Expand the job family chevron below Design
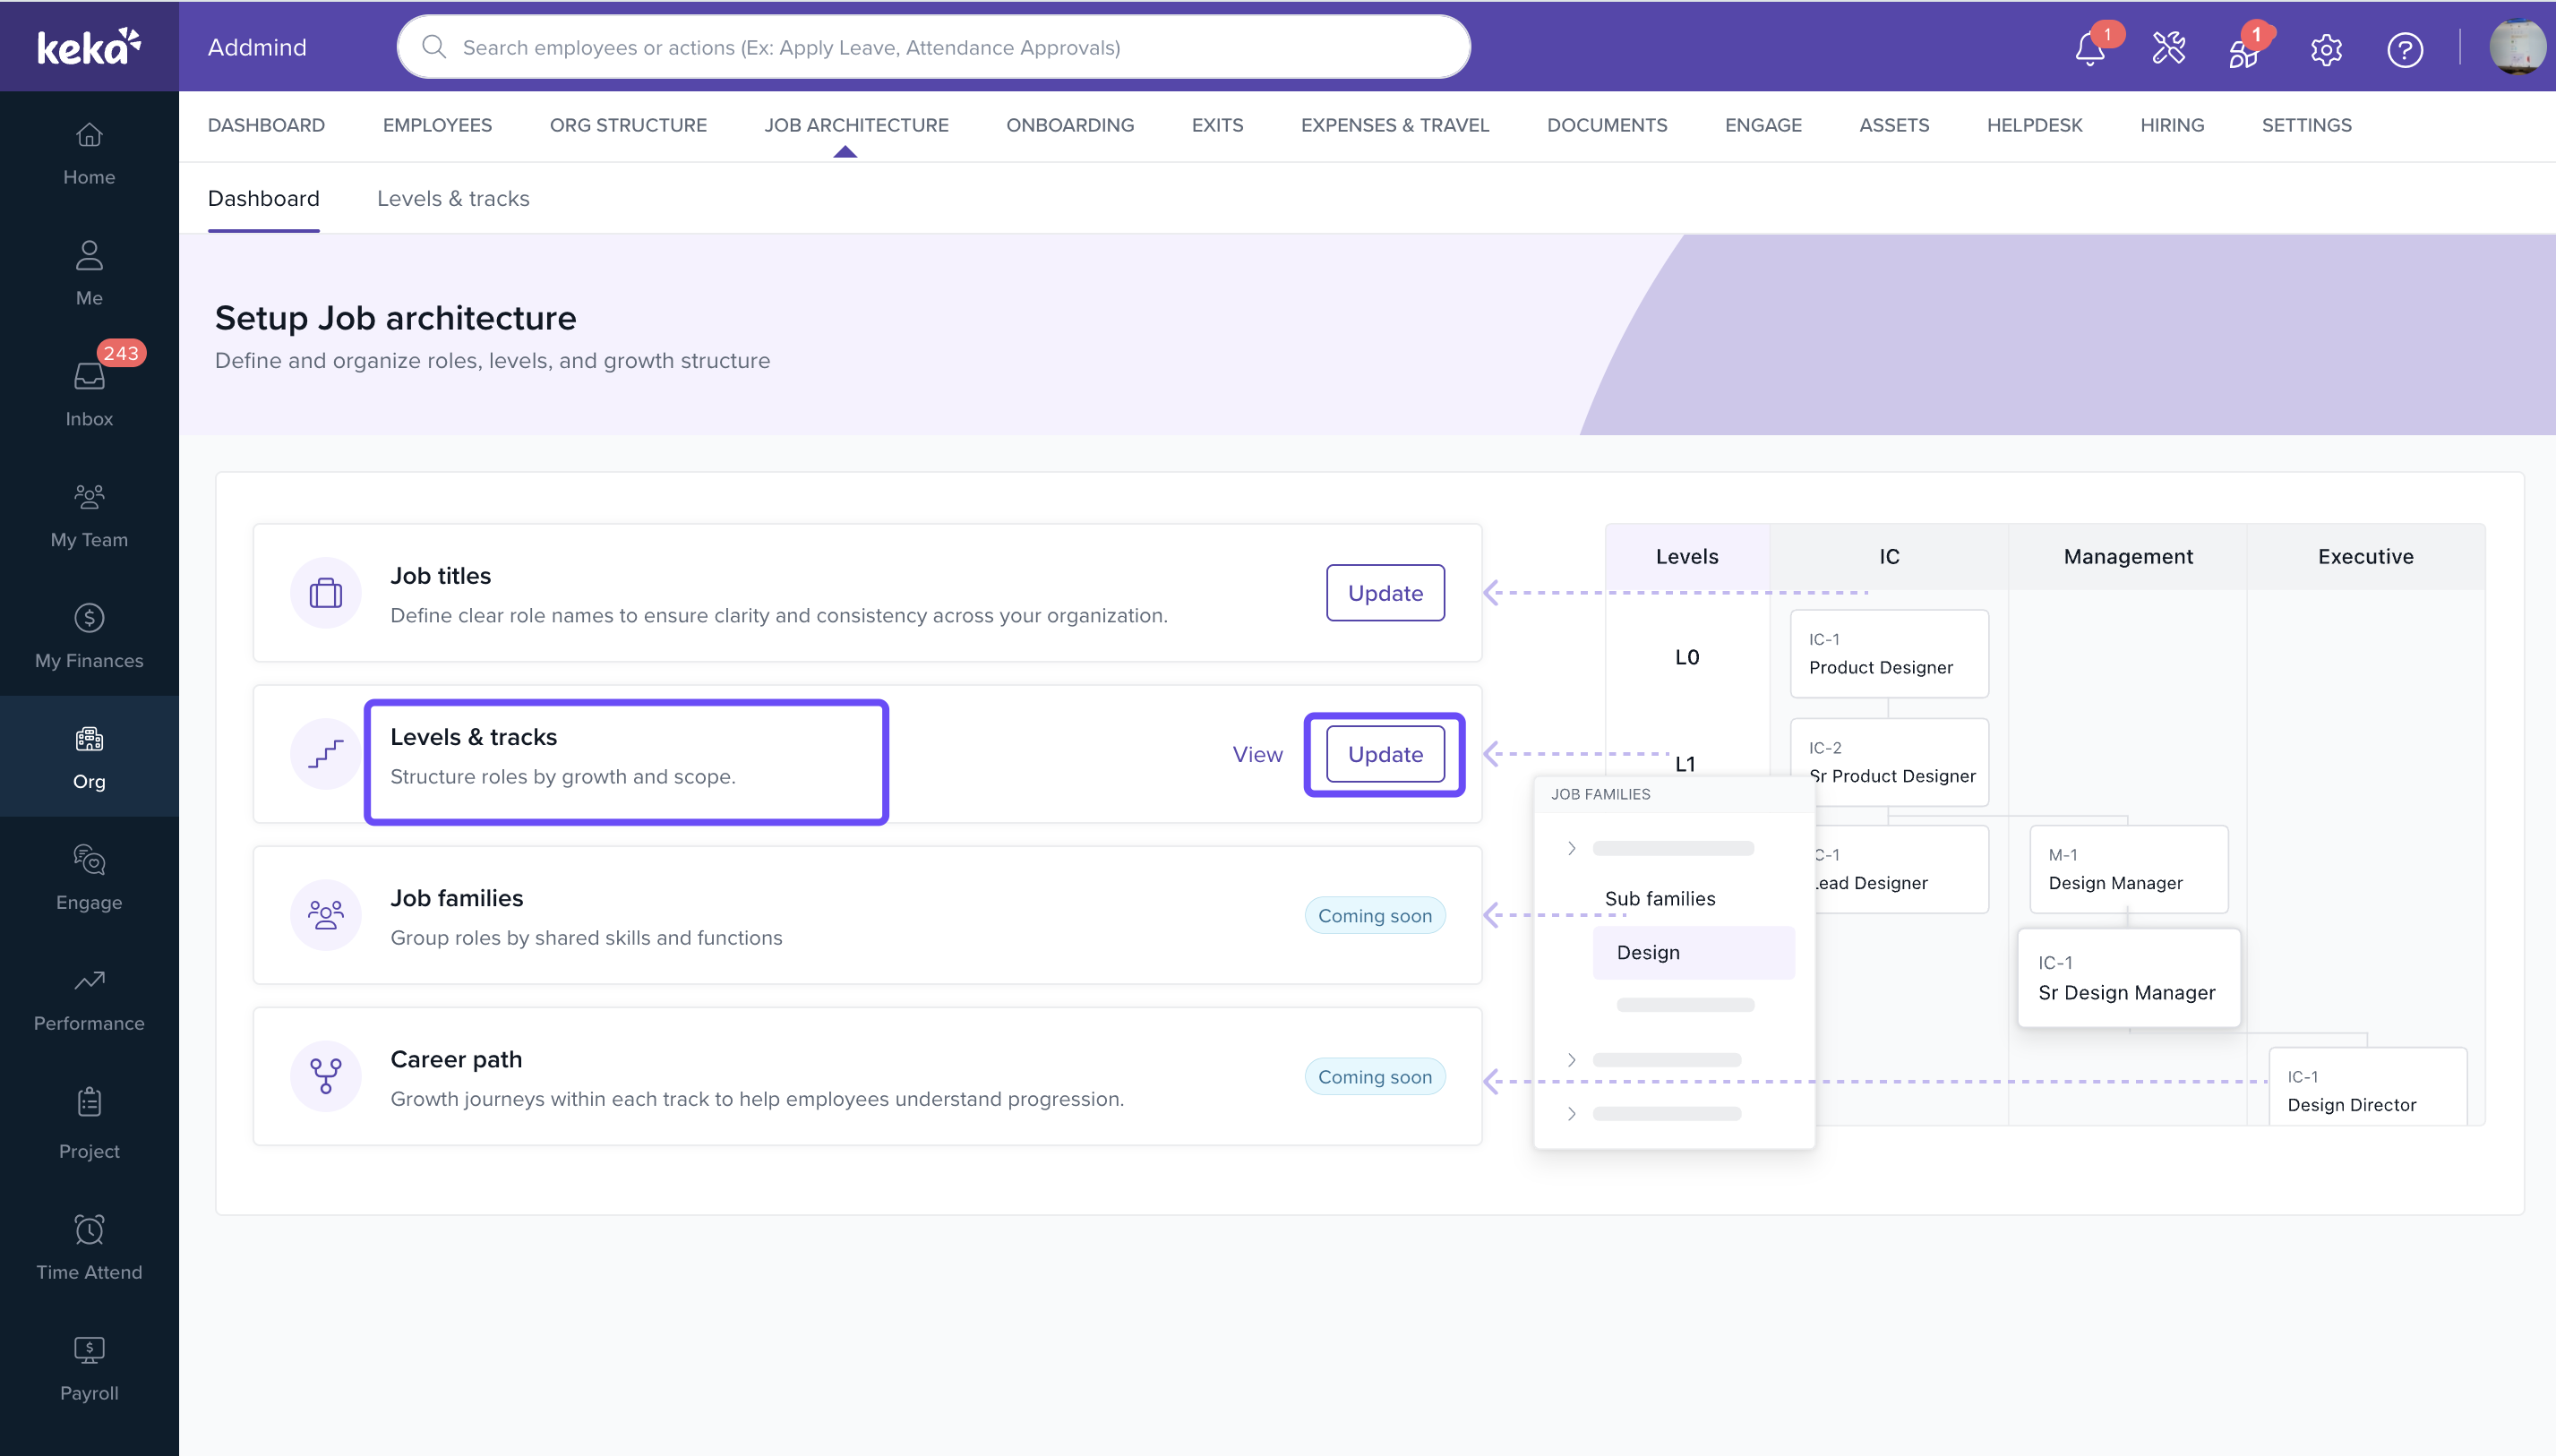Screen dimensions: 2556x1456 [1571, 1059]
